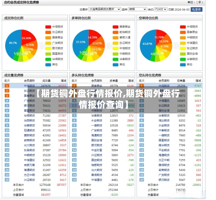This screenshot has height=200, width=216.
Task: Click green 华泰期货 legend swatch in 空单持仓比例 chart
Action: coord(183,59)
